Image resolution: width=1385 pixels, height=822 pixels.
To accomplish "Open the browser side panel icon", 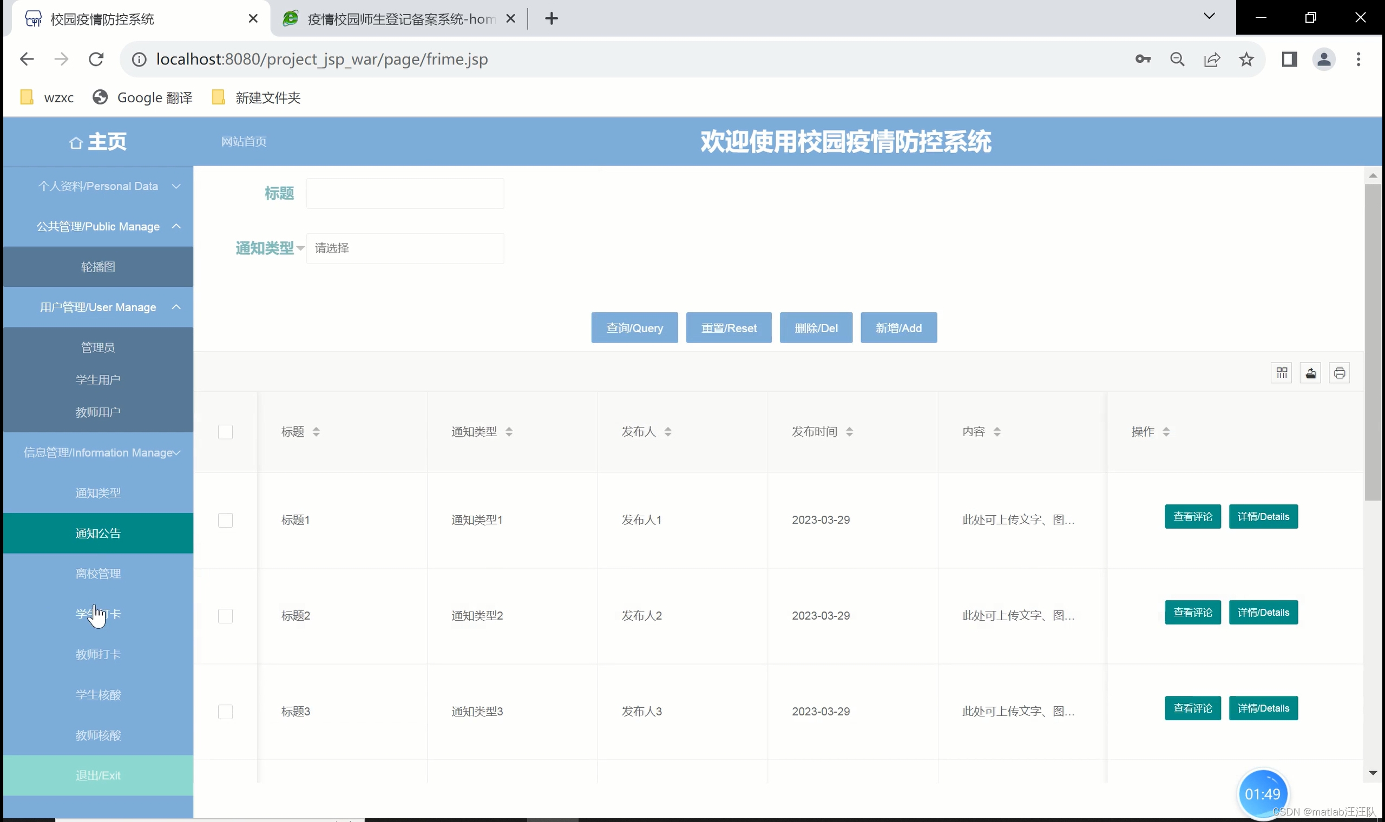I will pyautogui.click(x=1289, y=60).
